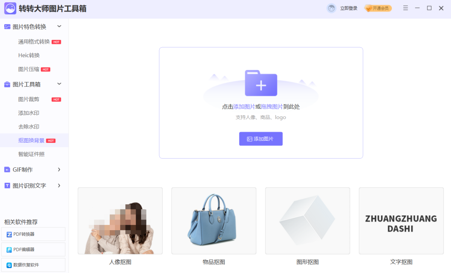The height and width of the screenshot is (273, 451).
Task: Go to 智能证件照 tool
Action: tap(32, 154)
